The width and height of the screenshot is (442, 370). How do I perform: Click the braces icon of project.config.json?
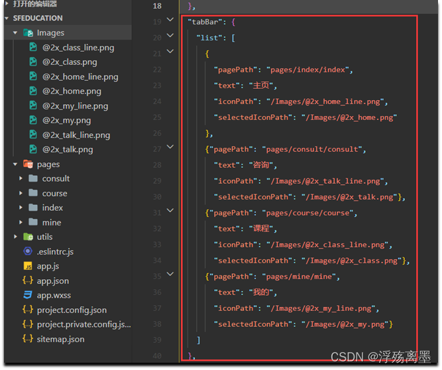28,310
